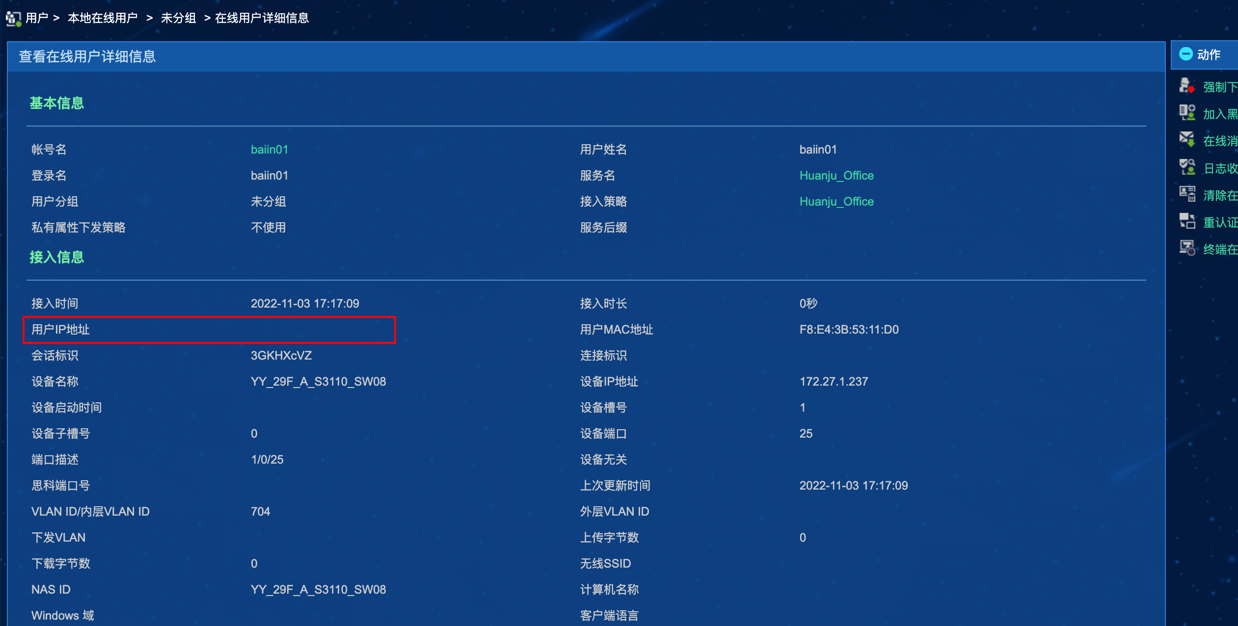Open 接入策略 Huanju_Office link

tap(836, 202)
